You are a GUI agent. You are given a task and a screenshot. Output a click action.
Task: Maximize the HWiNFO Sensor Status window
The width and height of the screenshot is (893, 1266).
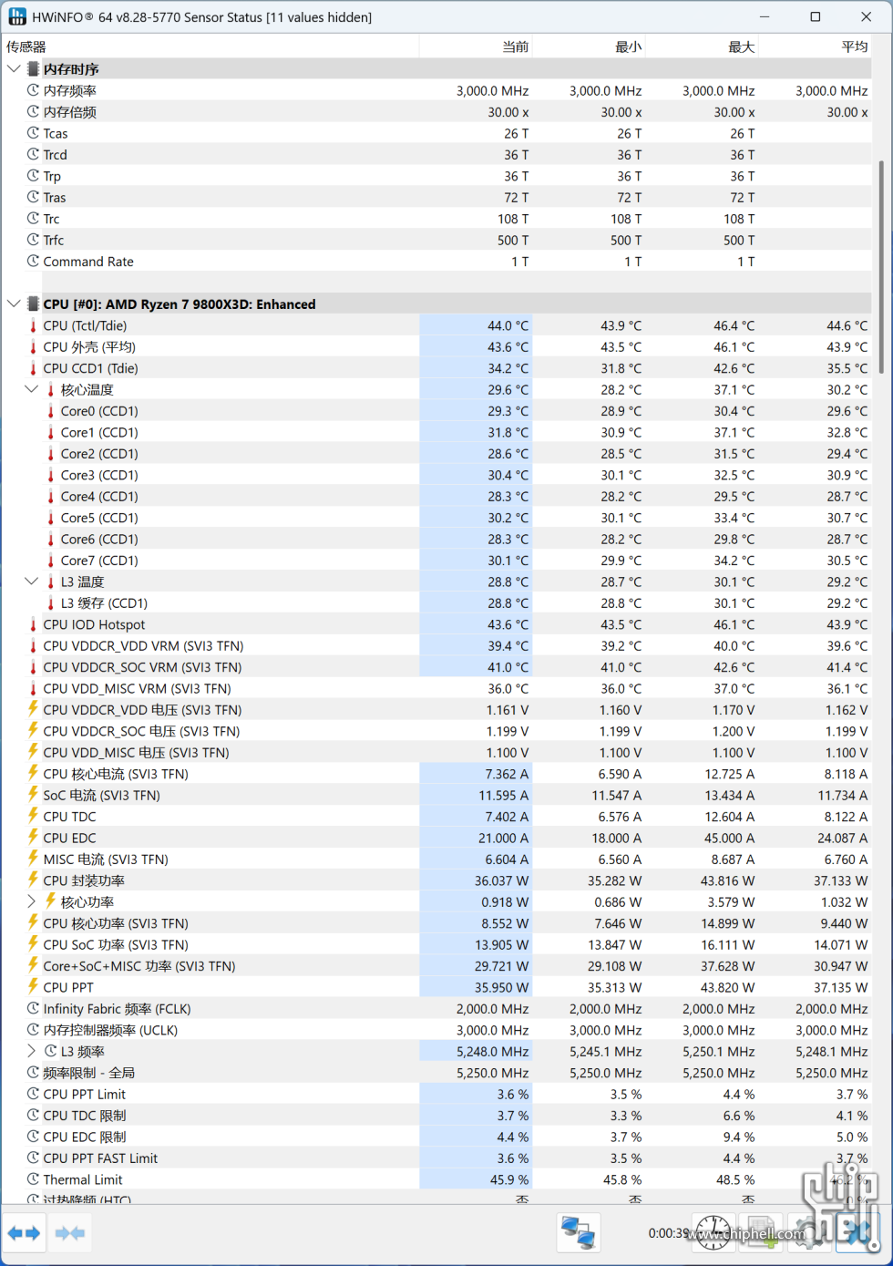(816, 16)
